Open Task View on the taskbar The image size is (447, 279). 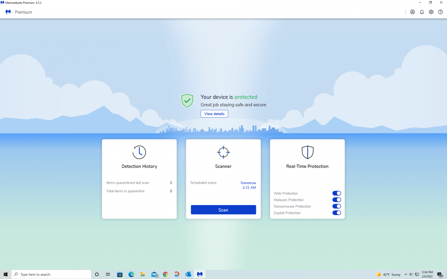click(x=108, y=275)
